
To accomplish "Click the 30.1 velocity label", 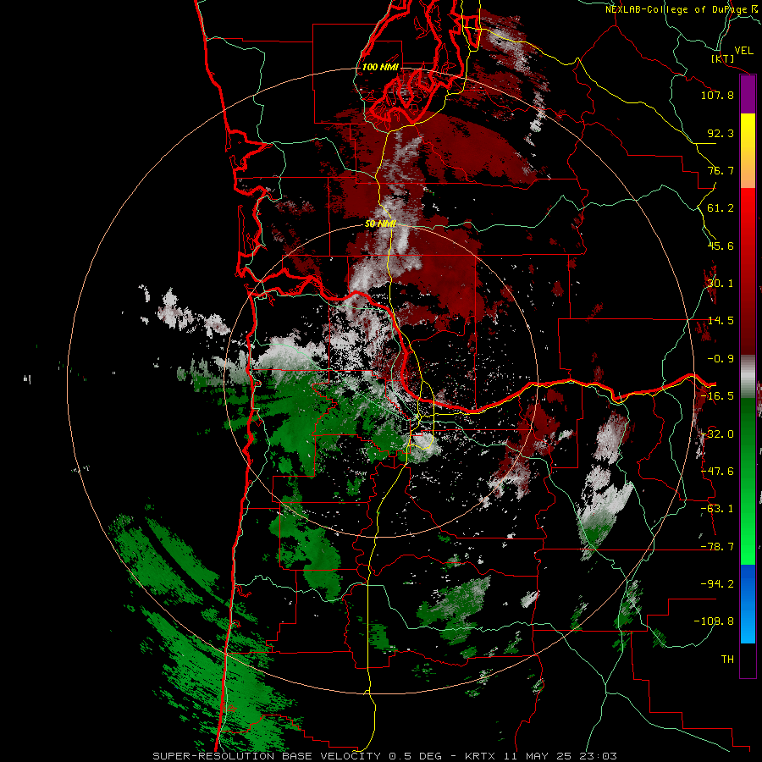I will (721, 284).
